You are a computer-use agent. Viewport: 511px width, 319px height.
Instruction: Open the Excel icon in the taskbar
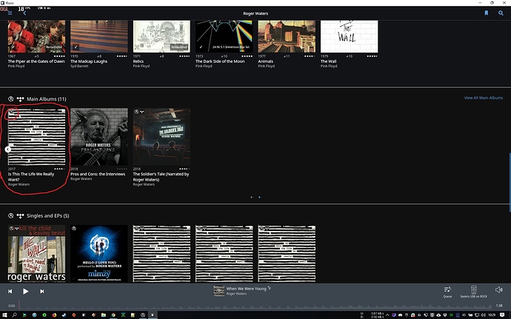(123, 315)
